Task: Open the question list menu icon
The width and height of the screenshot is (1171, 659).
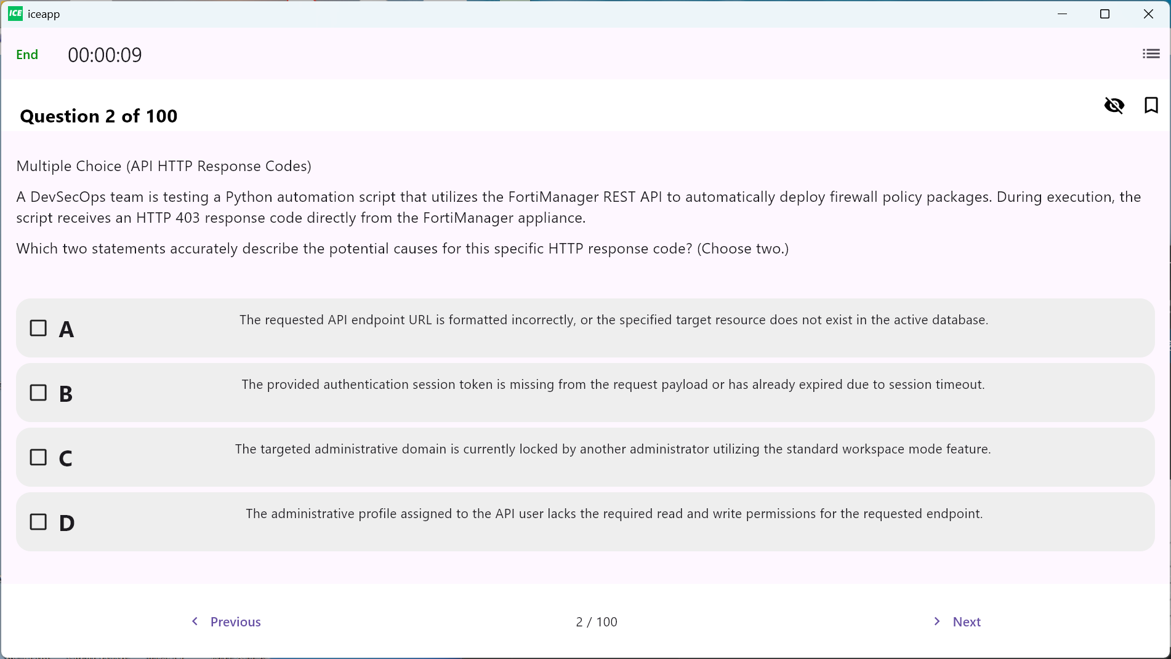Action: point(1151,54)
